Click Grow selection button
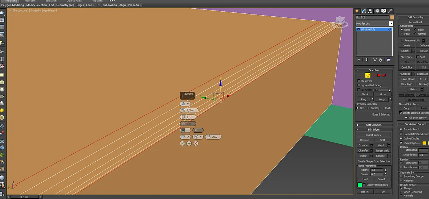The height and width of the screenshot is (199, 429). pos(383,94)
